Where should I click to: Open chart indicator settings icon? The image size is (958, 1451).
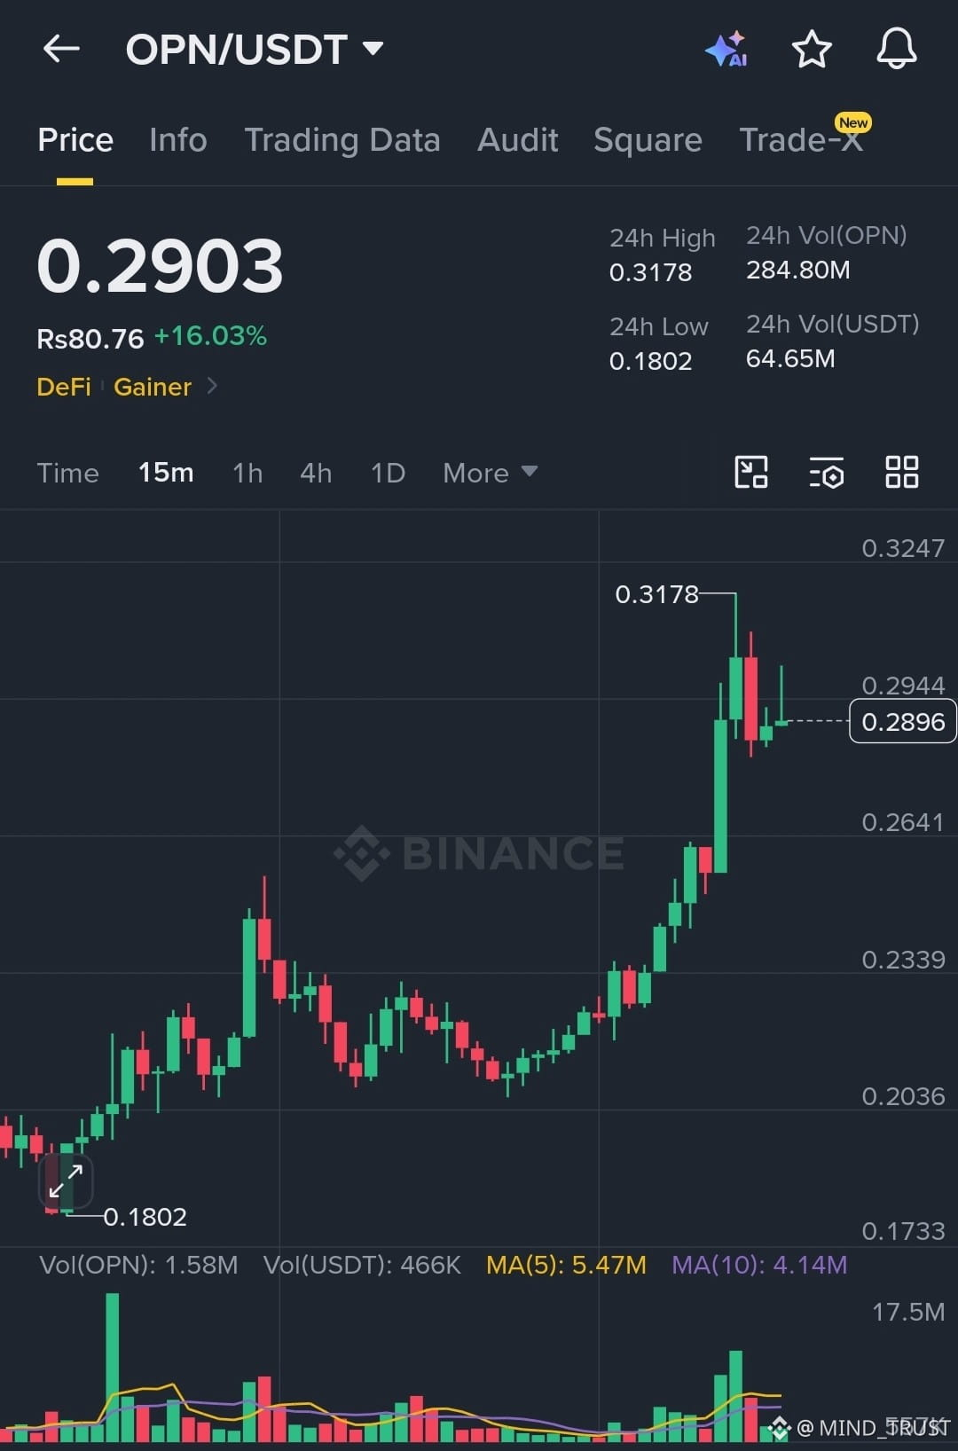tap(827, 473)
